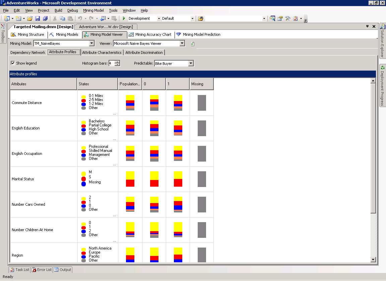Click the Paste clipboard icon
This screenshot has height=281, width=386.
click(70, 18)
